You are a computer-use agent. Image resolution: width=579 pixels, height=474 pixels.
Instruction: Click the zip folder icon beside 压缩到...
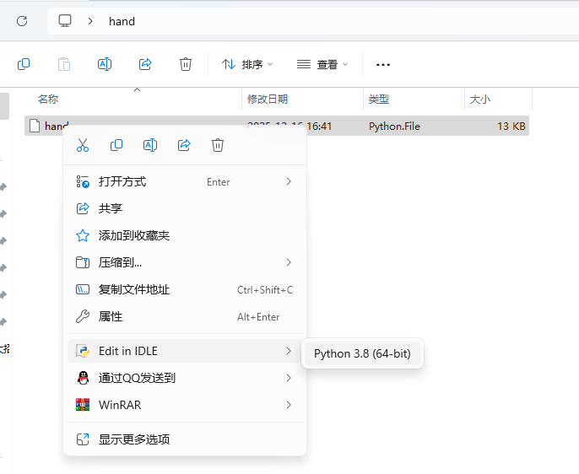pyautogui.click(x=83, y=262)
